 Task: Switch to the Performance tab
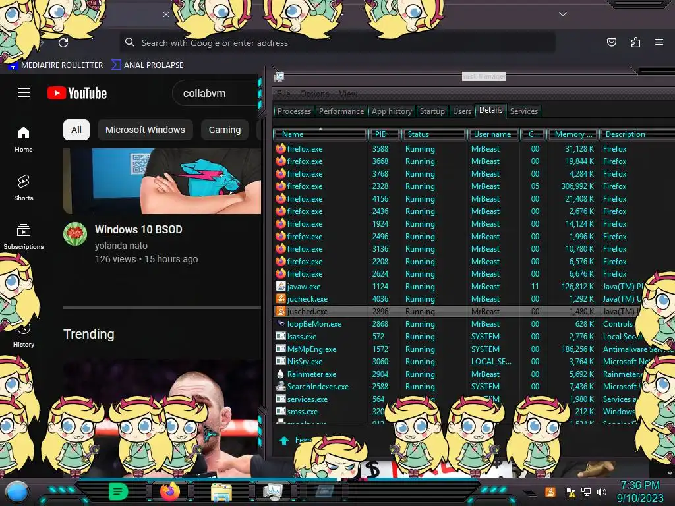(x=341, y=111)
